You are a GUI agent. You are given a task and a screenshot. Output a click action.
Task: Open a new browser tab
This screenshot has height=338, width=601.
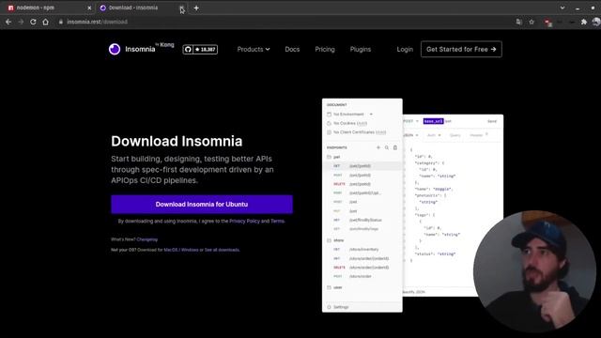[x=196, y=8]
